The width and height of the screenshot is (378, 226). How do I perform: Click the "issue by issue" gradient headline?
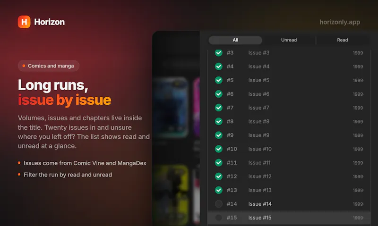tap(65, 100)
